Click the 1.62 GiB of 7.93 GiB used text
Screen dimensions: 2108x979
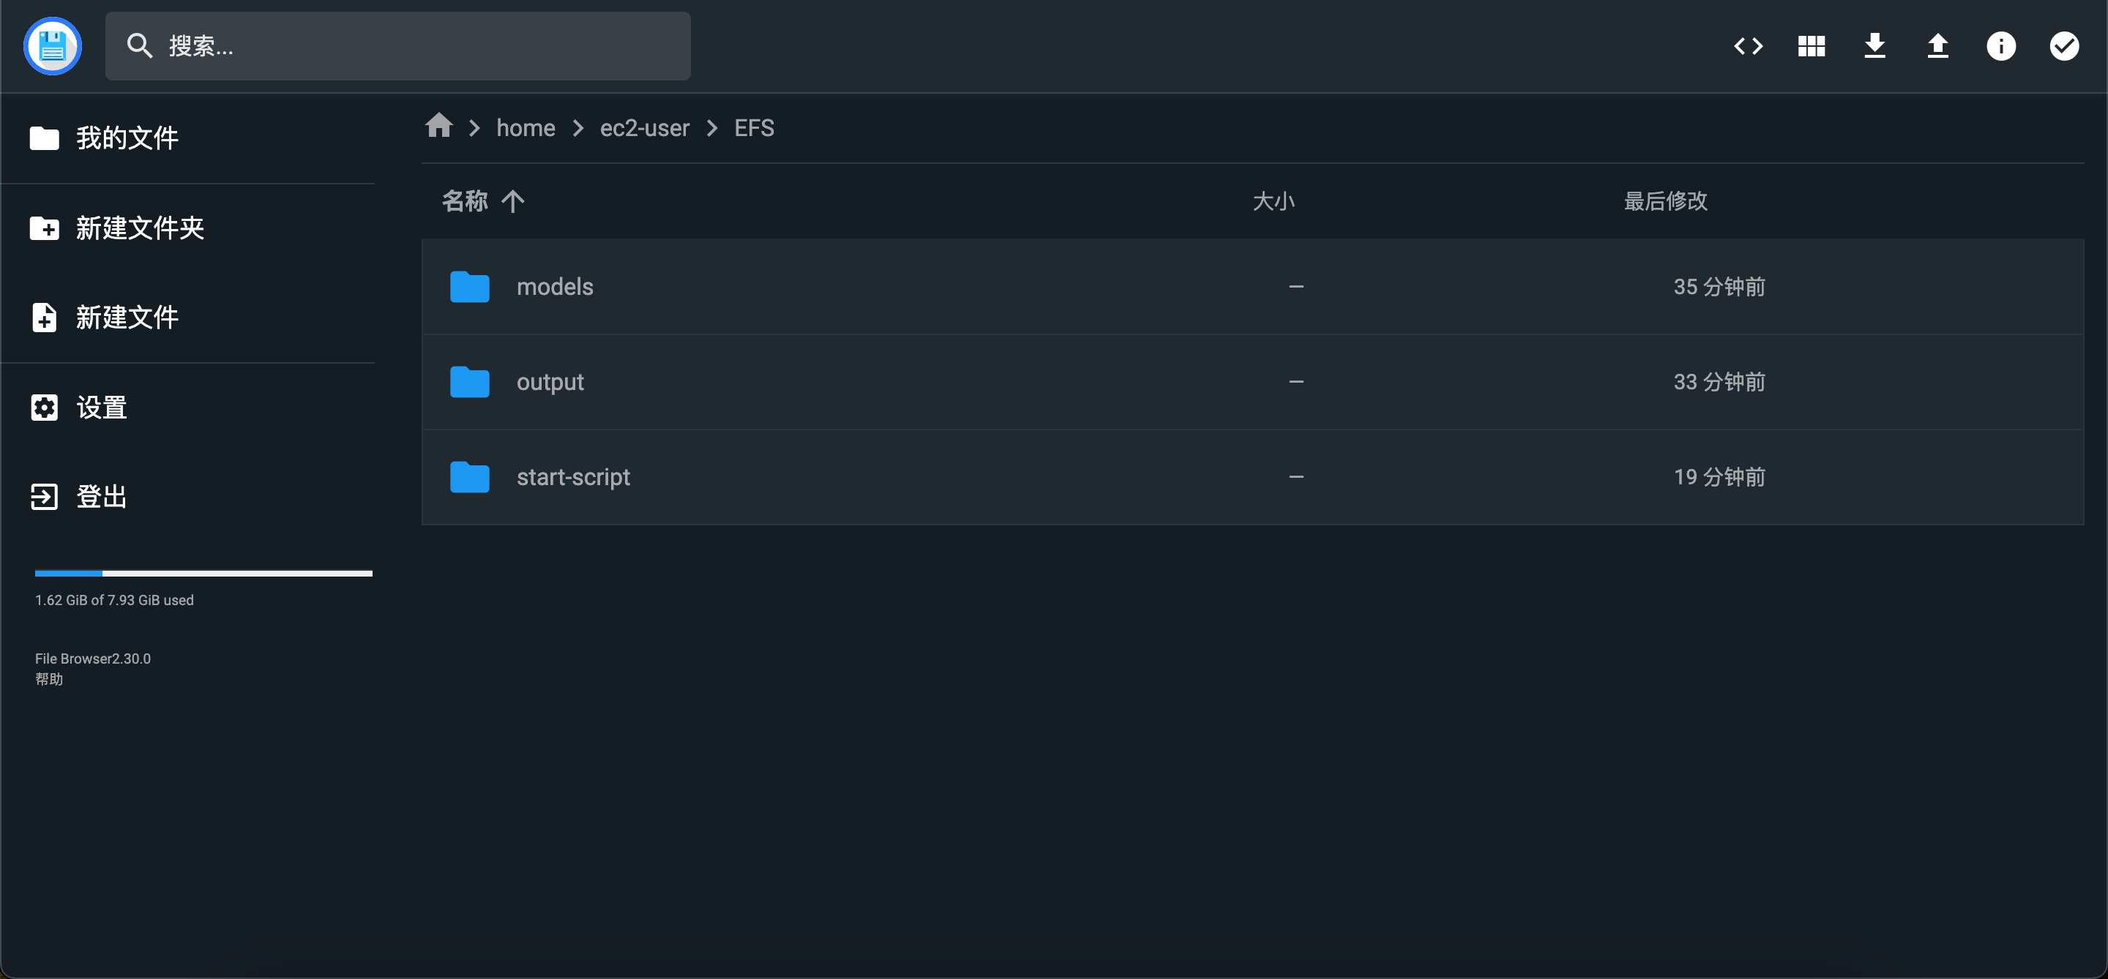coord(113,600)
